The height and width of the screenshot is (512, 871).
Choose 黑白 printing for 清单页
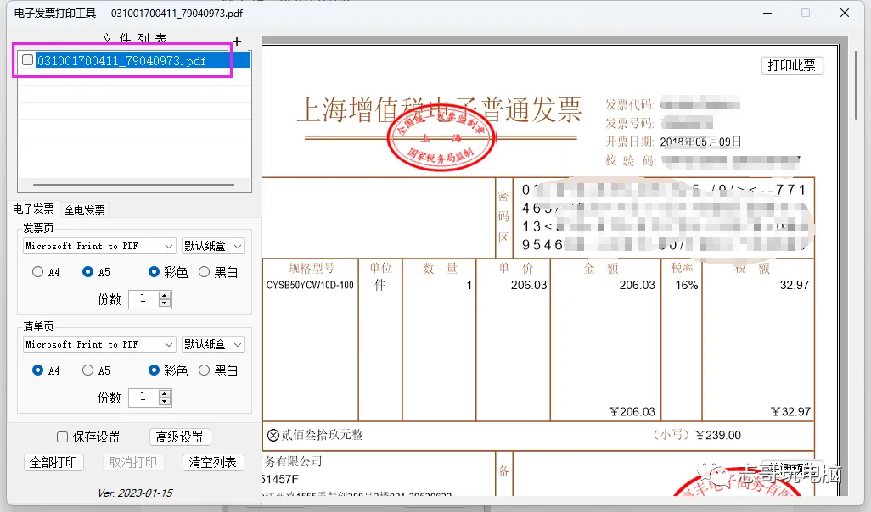(205, 370)
